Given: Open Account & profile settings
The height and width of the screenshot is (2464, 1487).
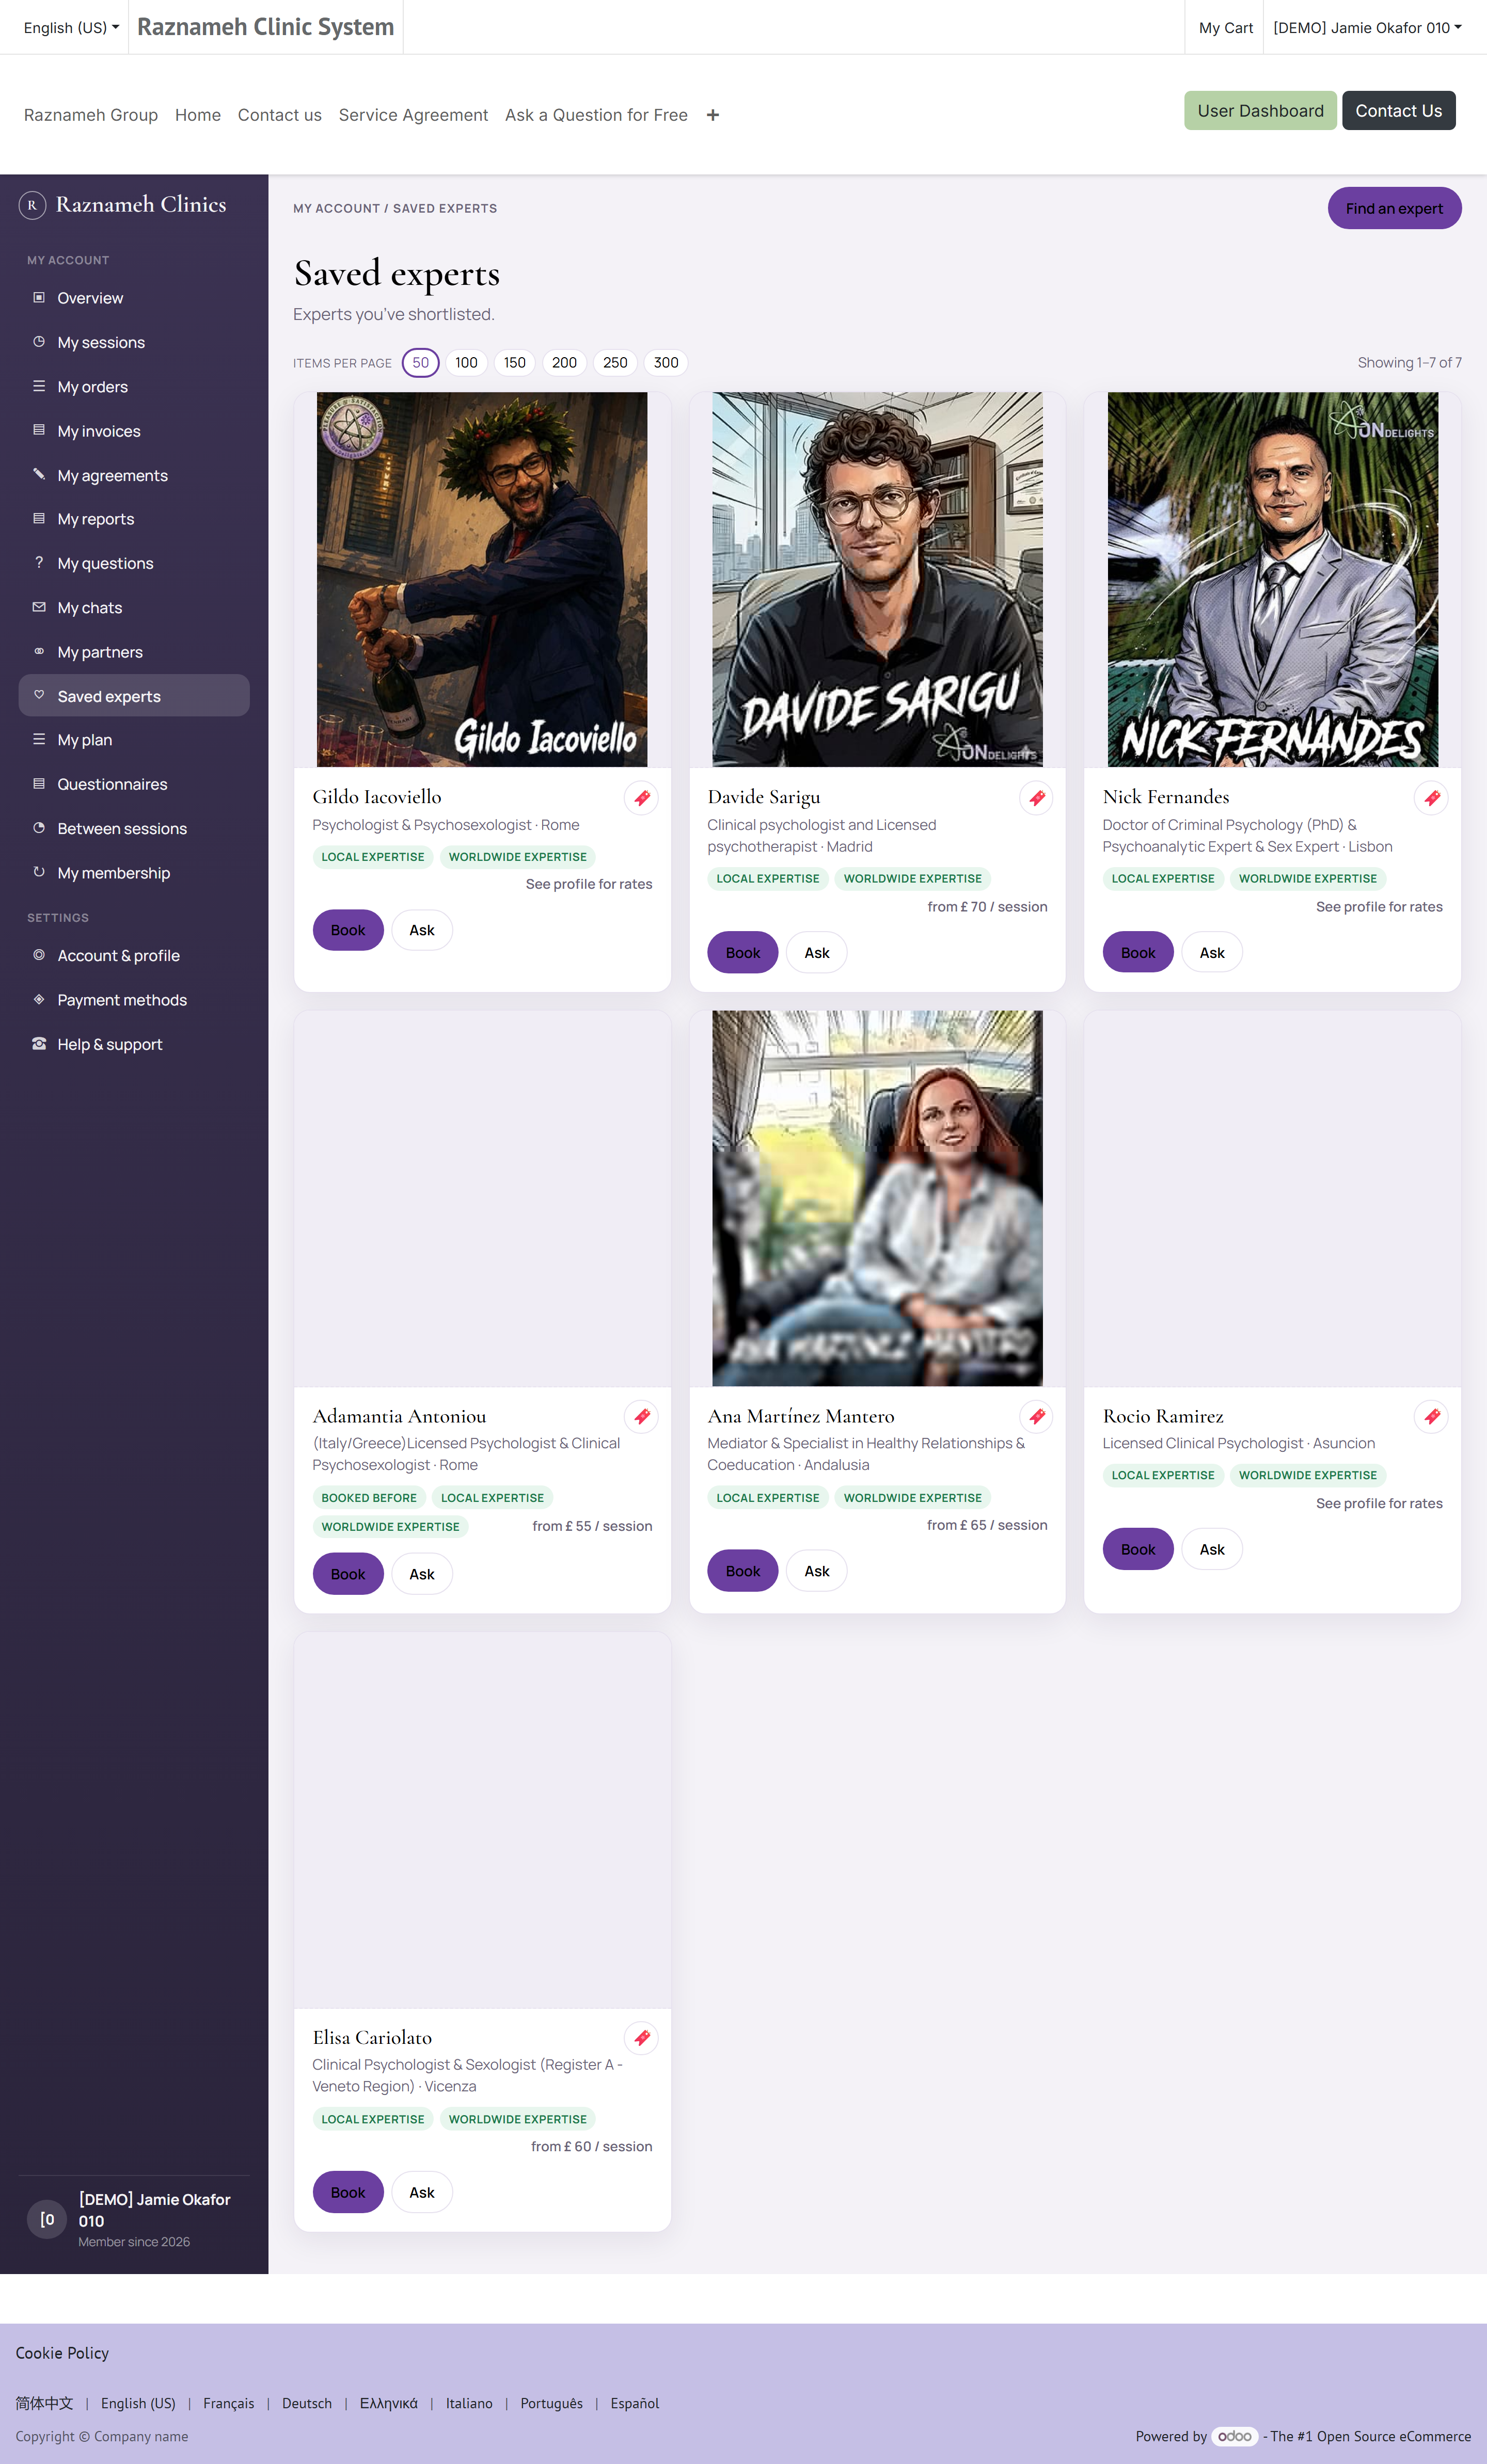Looking at the screenshot, I should pyautogui.click(x=134, y=955).
